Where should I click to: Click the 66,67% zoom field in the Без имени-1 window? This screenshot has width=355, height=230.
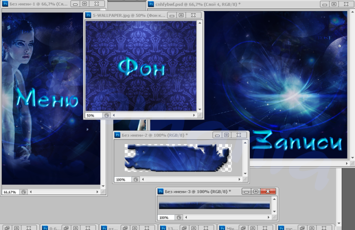[x=10, y=192]
